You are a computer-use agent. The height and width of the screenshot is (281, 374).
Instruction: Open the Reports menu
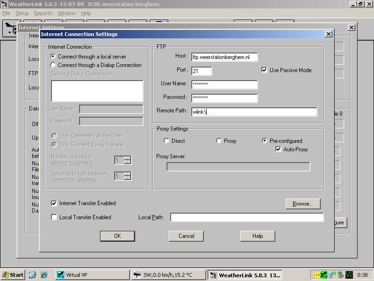tap(43, 13)
